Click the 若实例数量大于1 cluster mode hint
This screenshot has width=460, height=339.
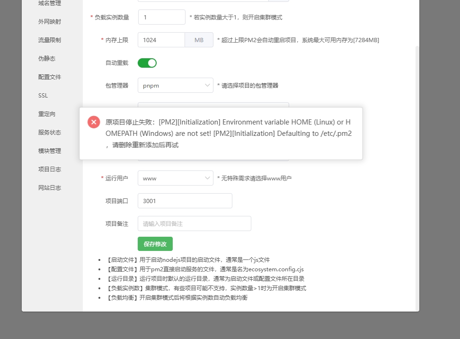[x=236, y=18]
